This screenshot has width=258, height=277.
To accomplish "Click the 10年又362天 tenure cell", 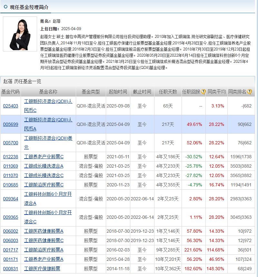I will (x=168, y=269).
